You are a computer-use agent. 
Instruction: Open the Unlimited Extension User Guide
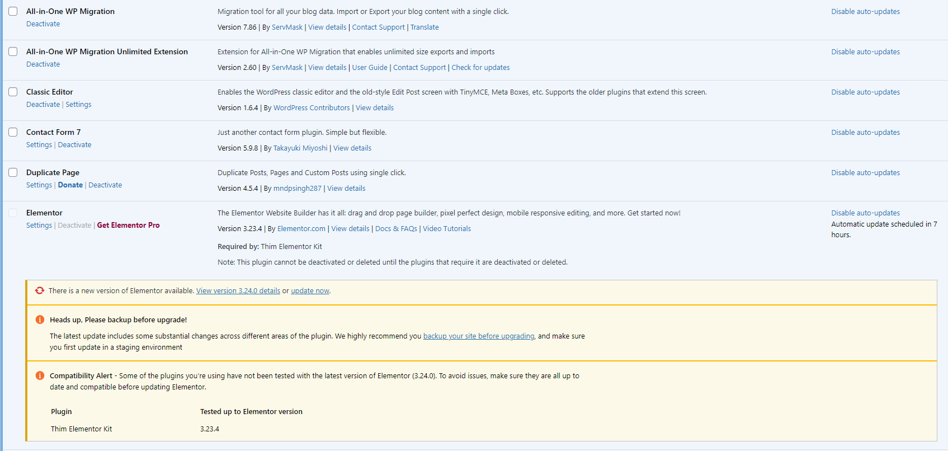pyautogui.click(x=370, y=68)
